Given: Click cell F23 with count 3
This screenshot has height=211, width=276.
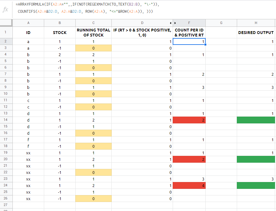Looking at the screenshot, I should click(189, 179).
